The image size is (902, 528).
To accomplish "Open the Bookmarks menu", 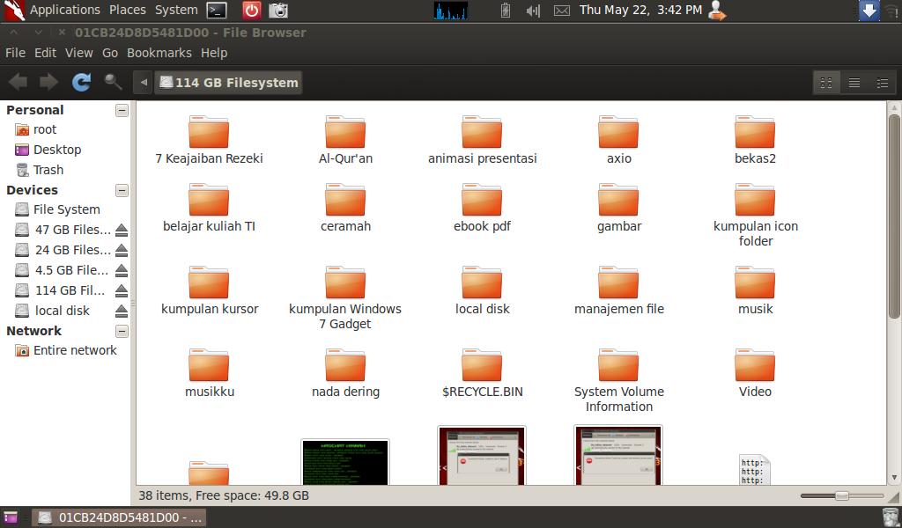I will (x=159, y=53).
